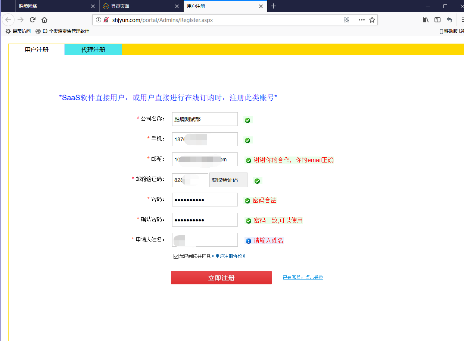This screenshot has width=464, height=341.
Task: Click the QR code icon in address bar
Action: 346,20
